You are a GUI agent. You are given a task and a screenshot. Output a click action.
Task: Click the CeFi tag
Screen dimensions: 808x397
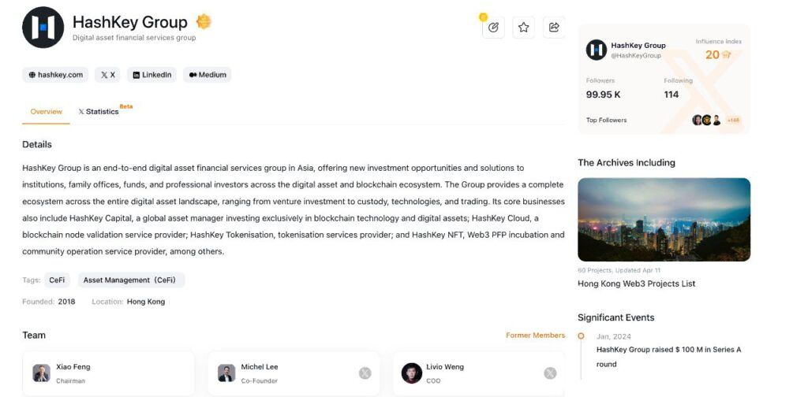[x=57, y=280]
